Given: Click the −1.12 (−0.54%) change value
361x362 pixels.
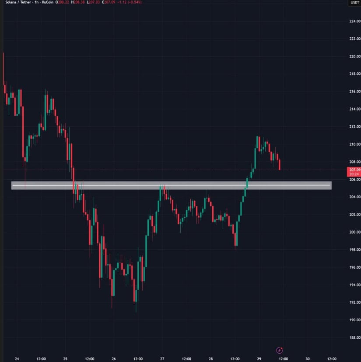Looking at the screenshot, I should [132, 3].
